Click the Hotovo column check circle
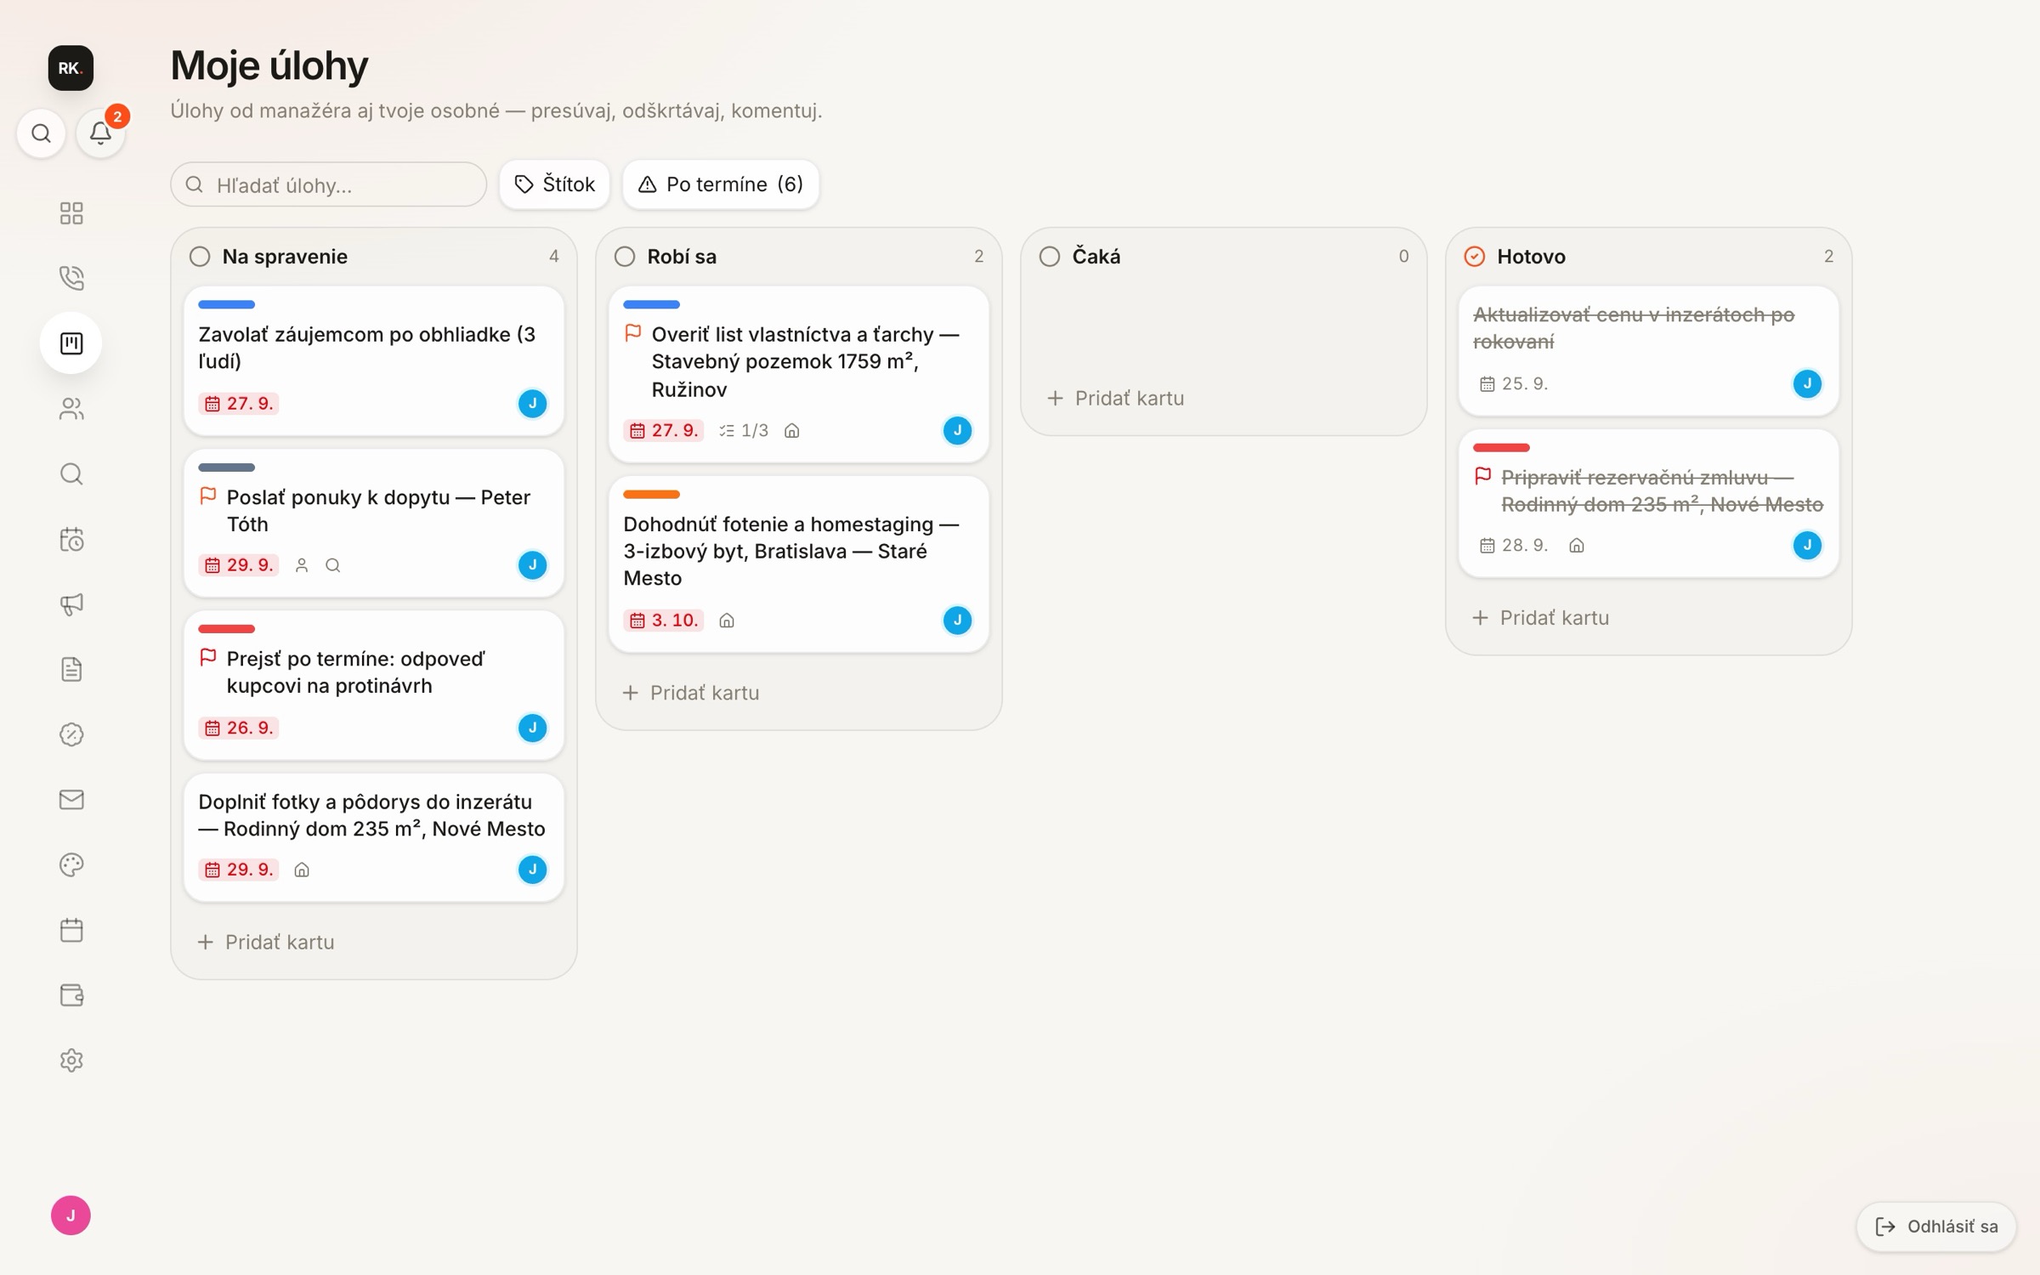The height and width of the screenshot is (1275, 2040). point(1475,257)
